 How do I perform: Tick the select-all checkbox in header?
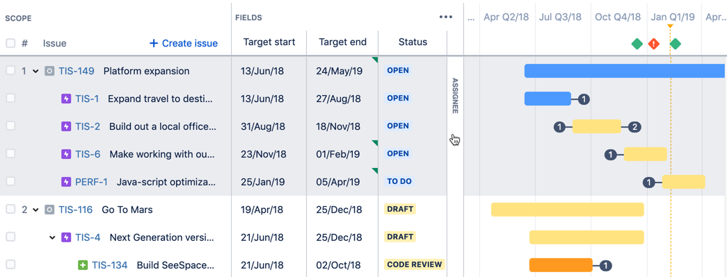point(10,43)
